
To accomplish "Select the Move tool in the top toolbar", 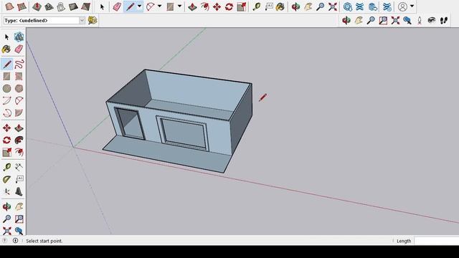I will pos(217,6).
